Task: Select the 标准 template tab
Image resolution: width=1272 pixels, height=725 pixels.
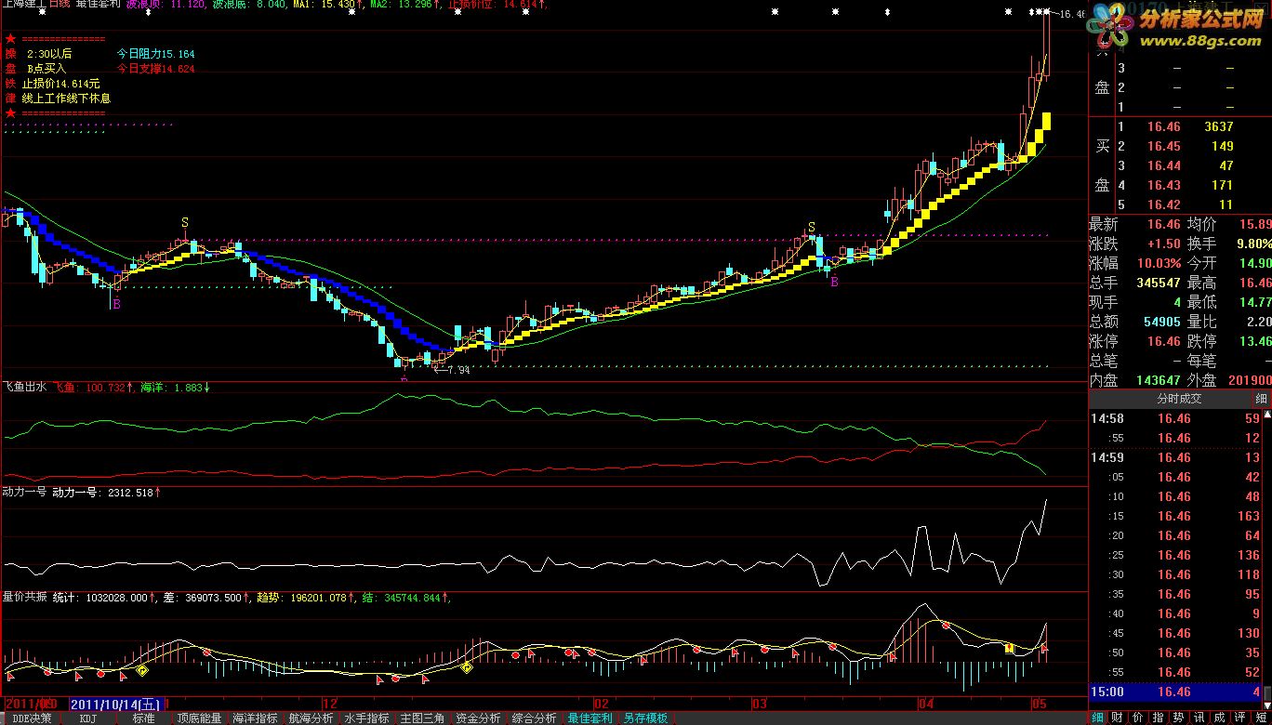Action: [x=143, y=718]
